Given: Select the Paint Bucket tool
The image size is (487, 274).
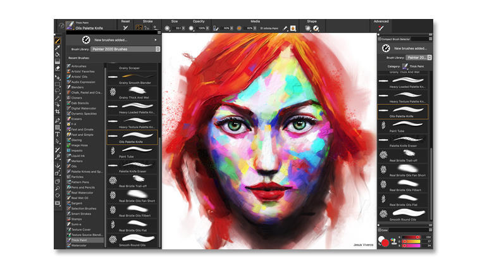Looking at the screenshot, I should click(x=58, y=54).
